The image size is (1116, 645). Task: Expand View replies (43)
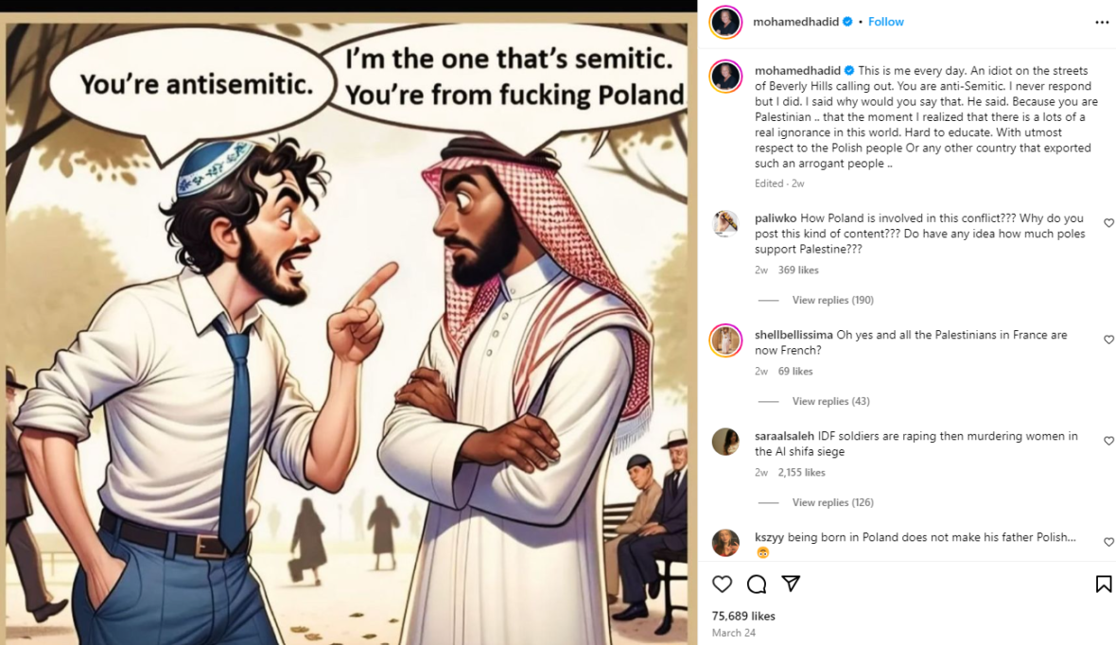830,401
